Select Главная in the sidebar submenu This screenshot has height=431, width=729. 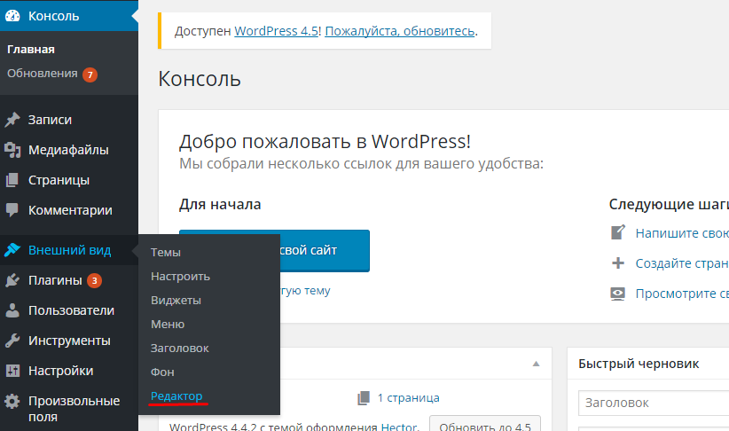point(31,50)
